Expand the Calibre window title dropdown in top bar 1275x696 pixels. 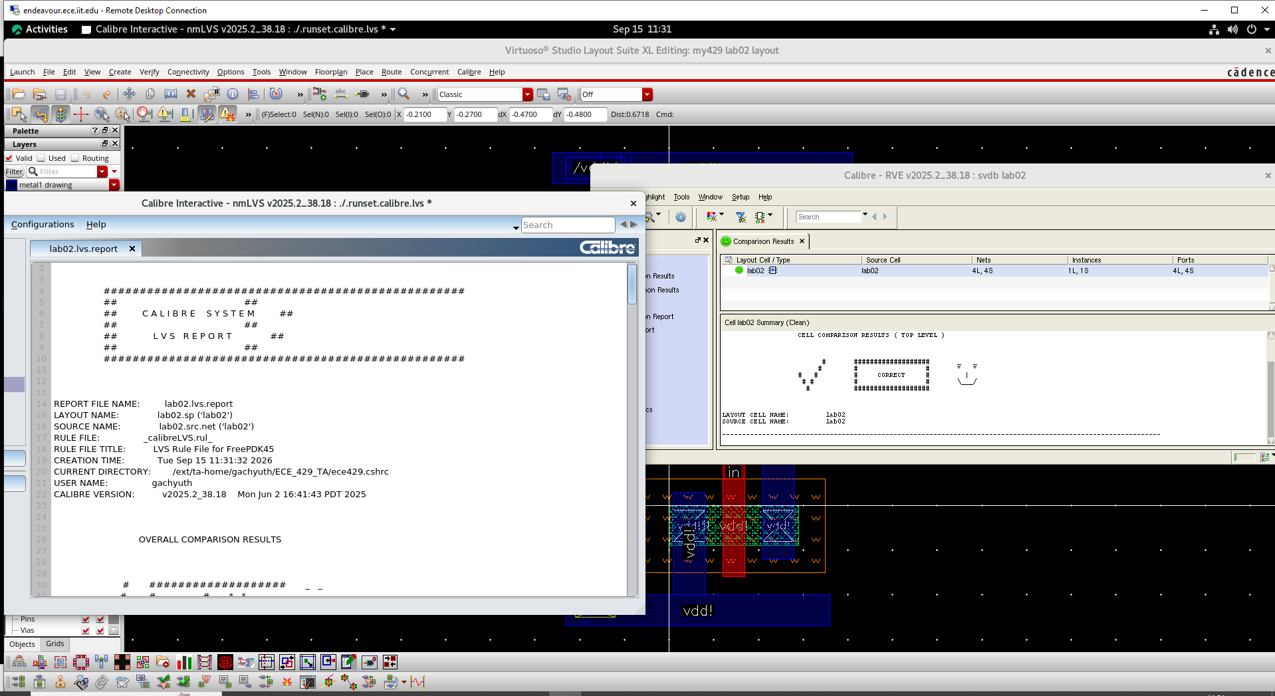[x=393, y=29]
